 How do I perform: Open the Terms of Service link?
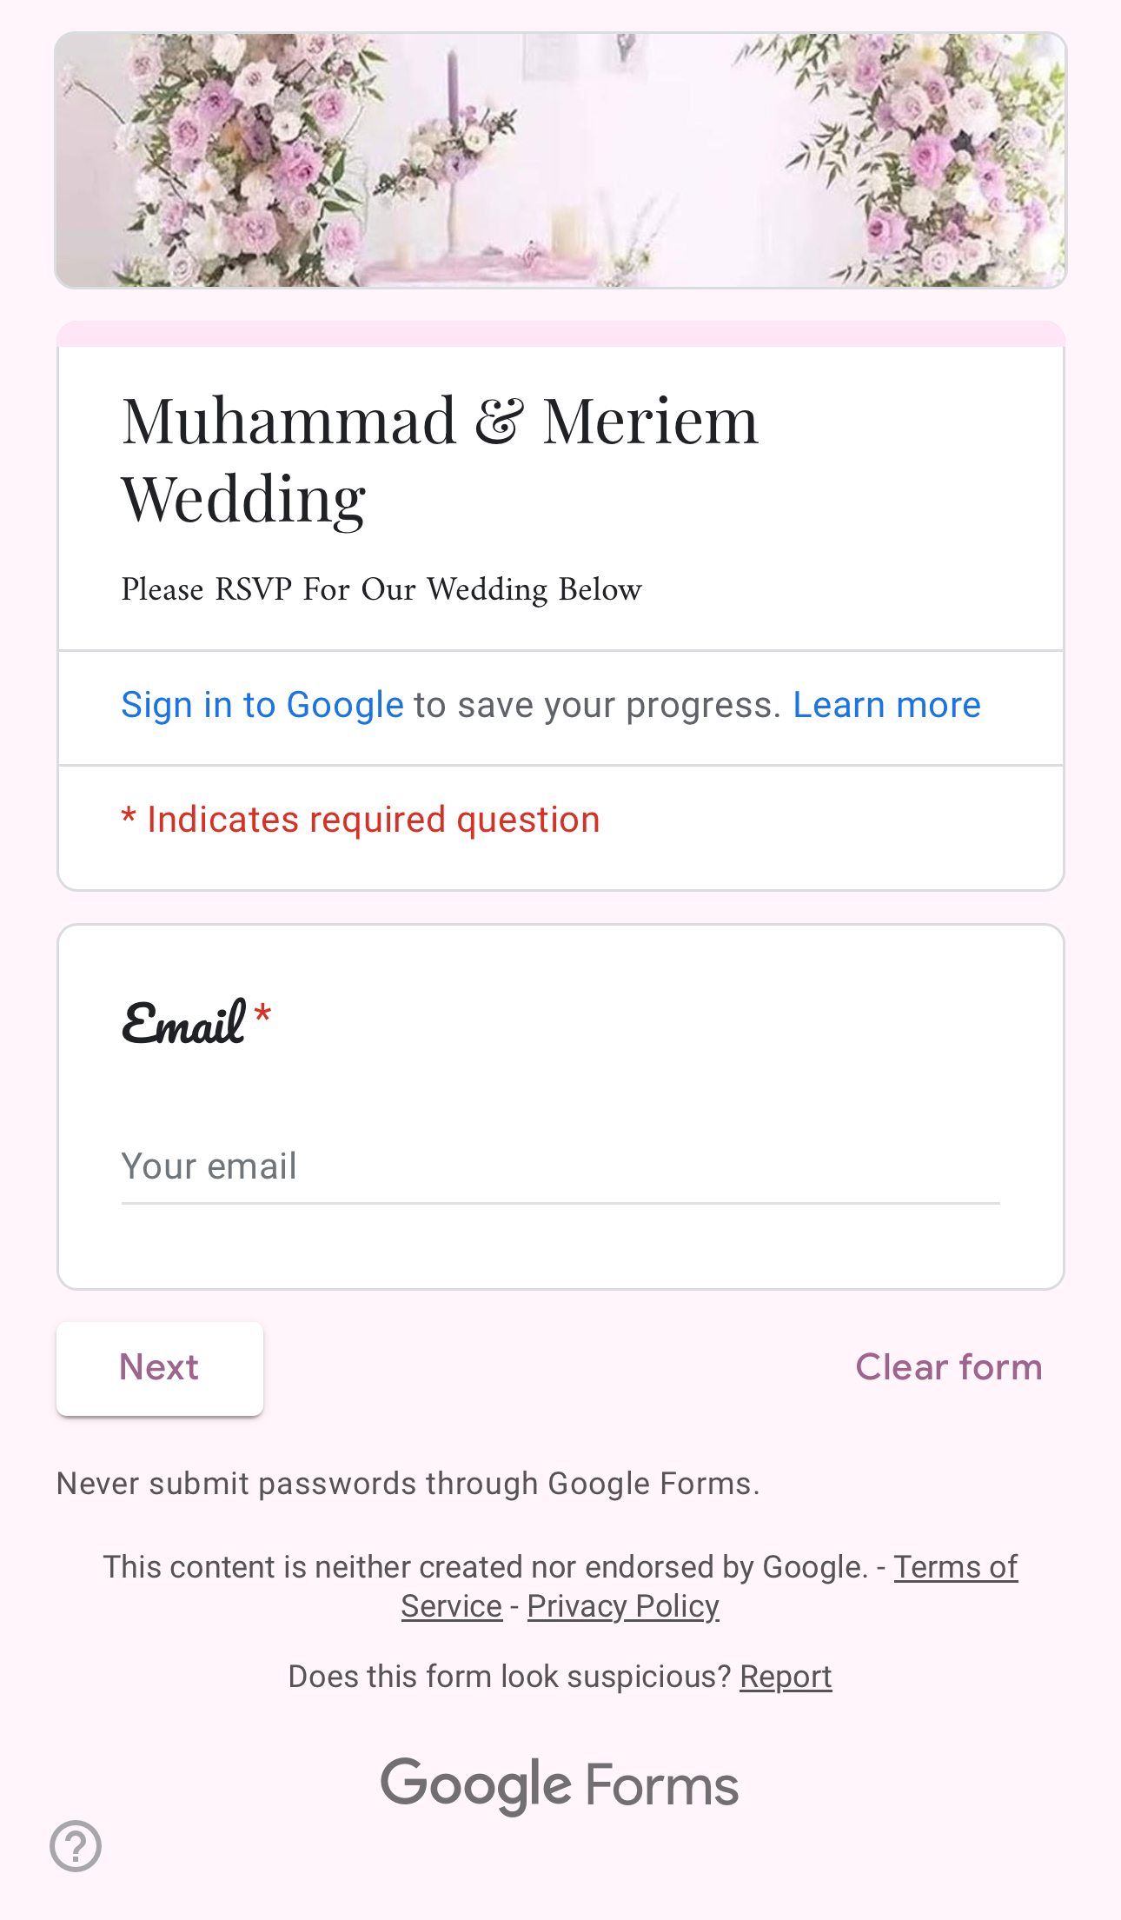coord(955,1567)
